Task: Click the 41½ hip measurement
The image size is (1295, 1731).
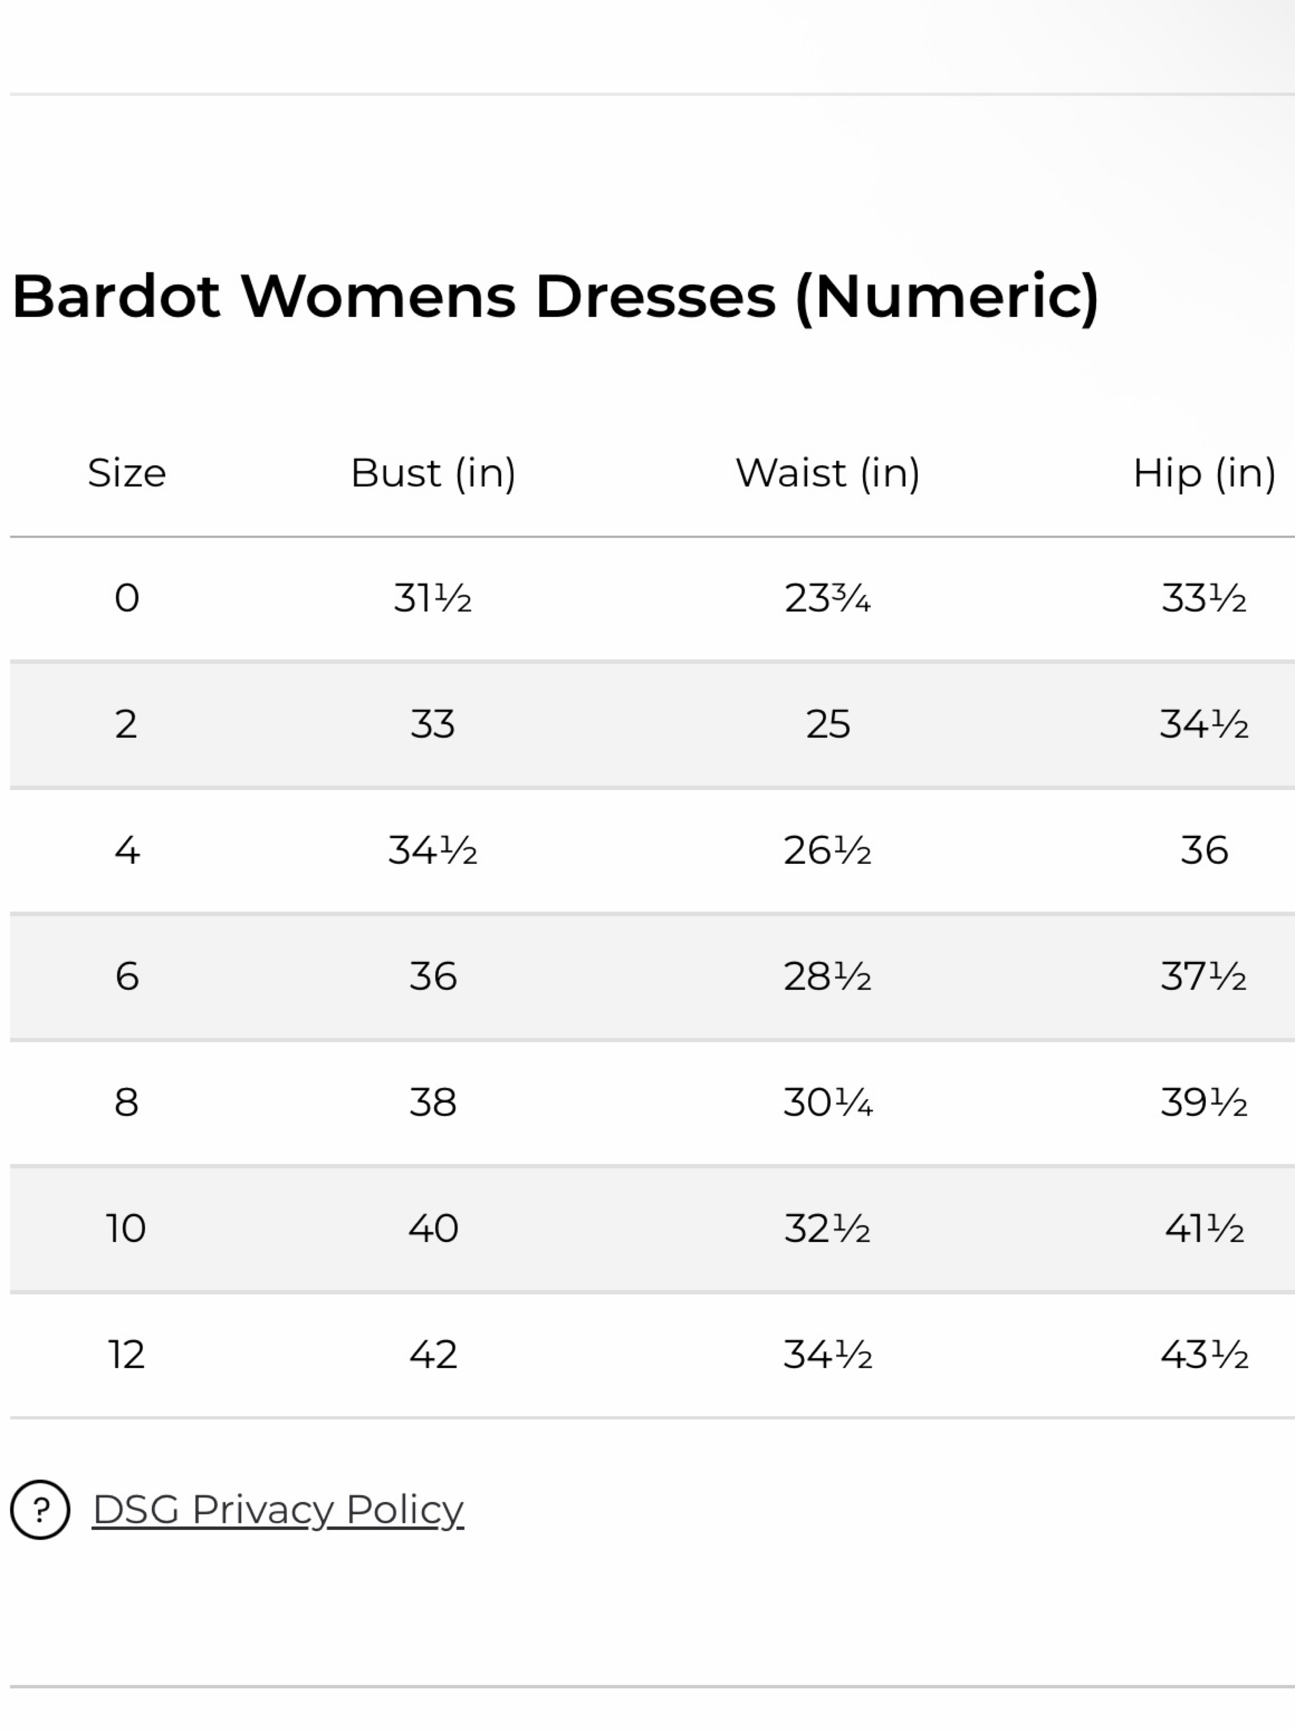Action: coord(1204,1229)
